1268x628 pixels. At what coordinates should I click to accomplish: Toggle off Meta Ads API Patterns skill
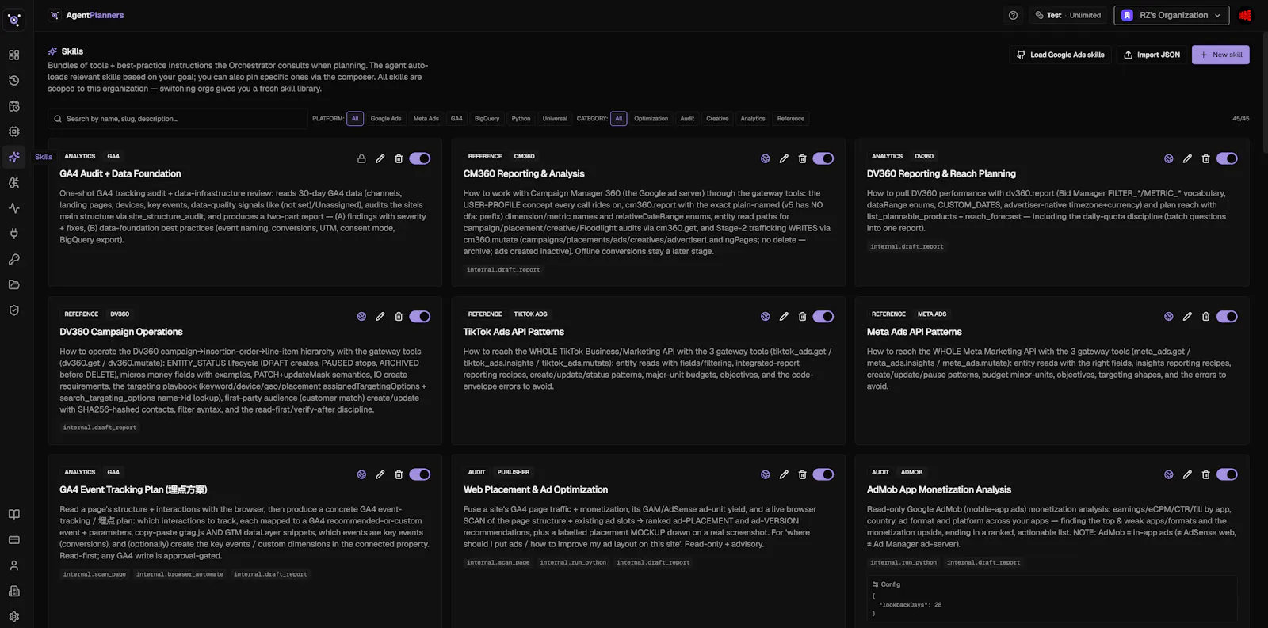click(x=1227, y=317)
